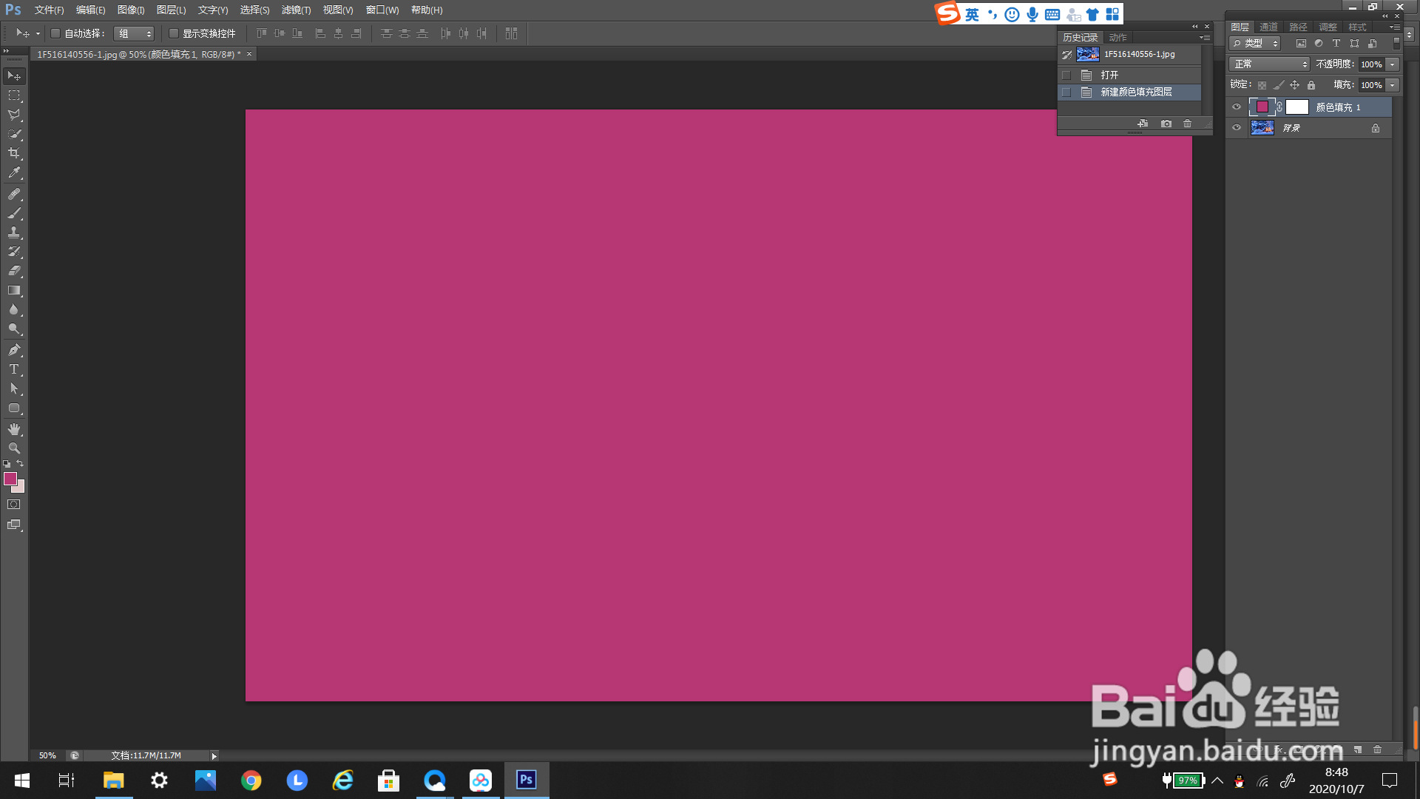Screen dimensions: 1420x799
Task: Switch to the Channels tab
Action: point(1269,27)
